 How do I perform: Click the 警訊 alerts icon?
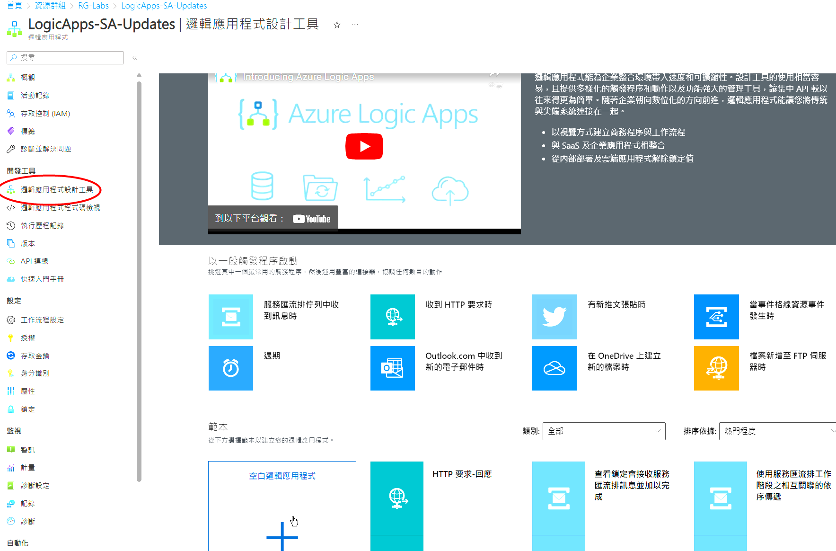tap(11, 450)
